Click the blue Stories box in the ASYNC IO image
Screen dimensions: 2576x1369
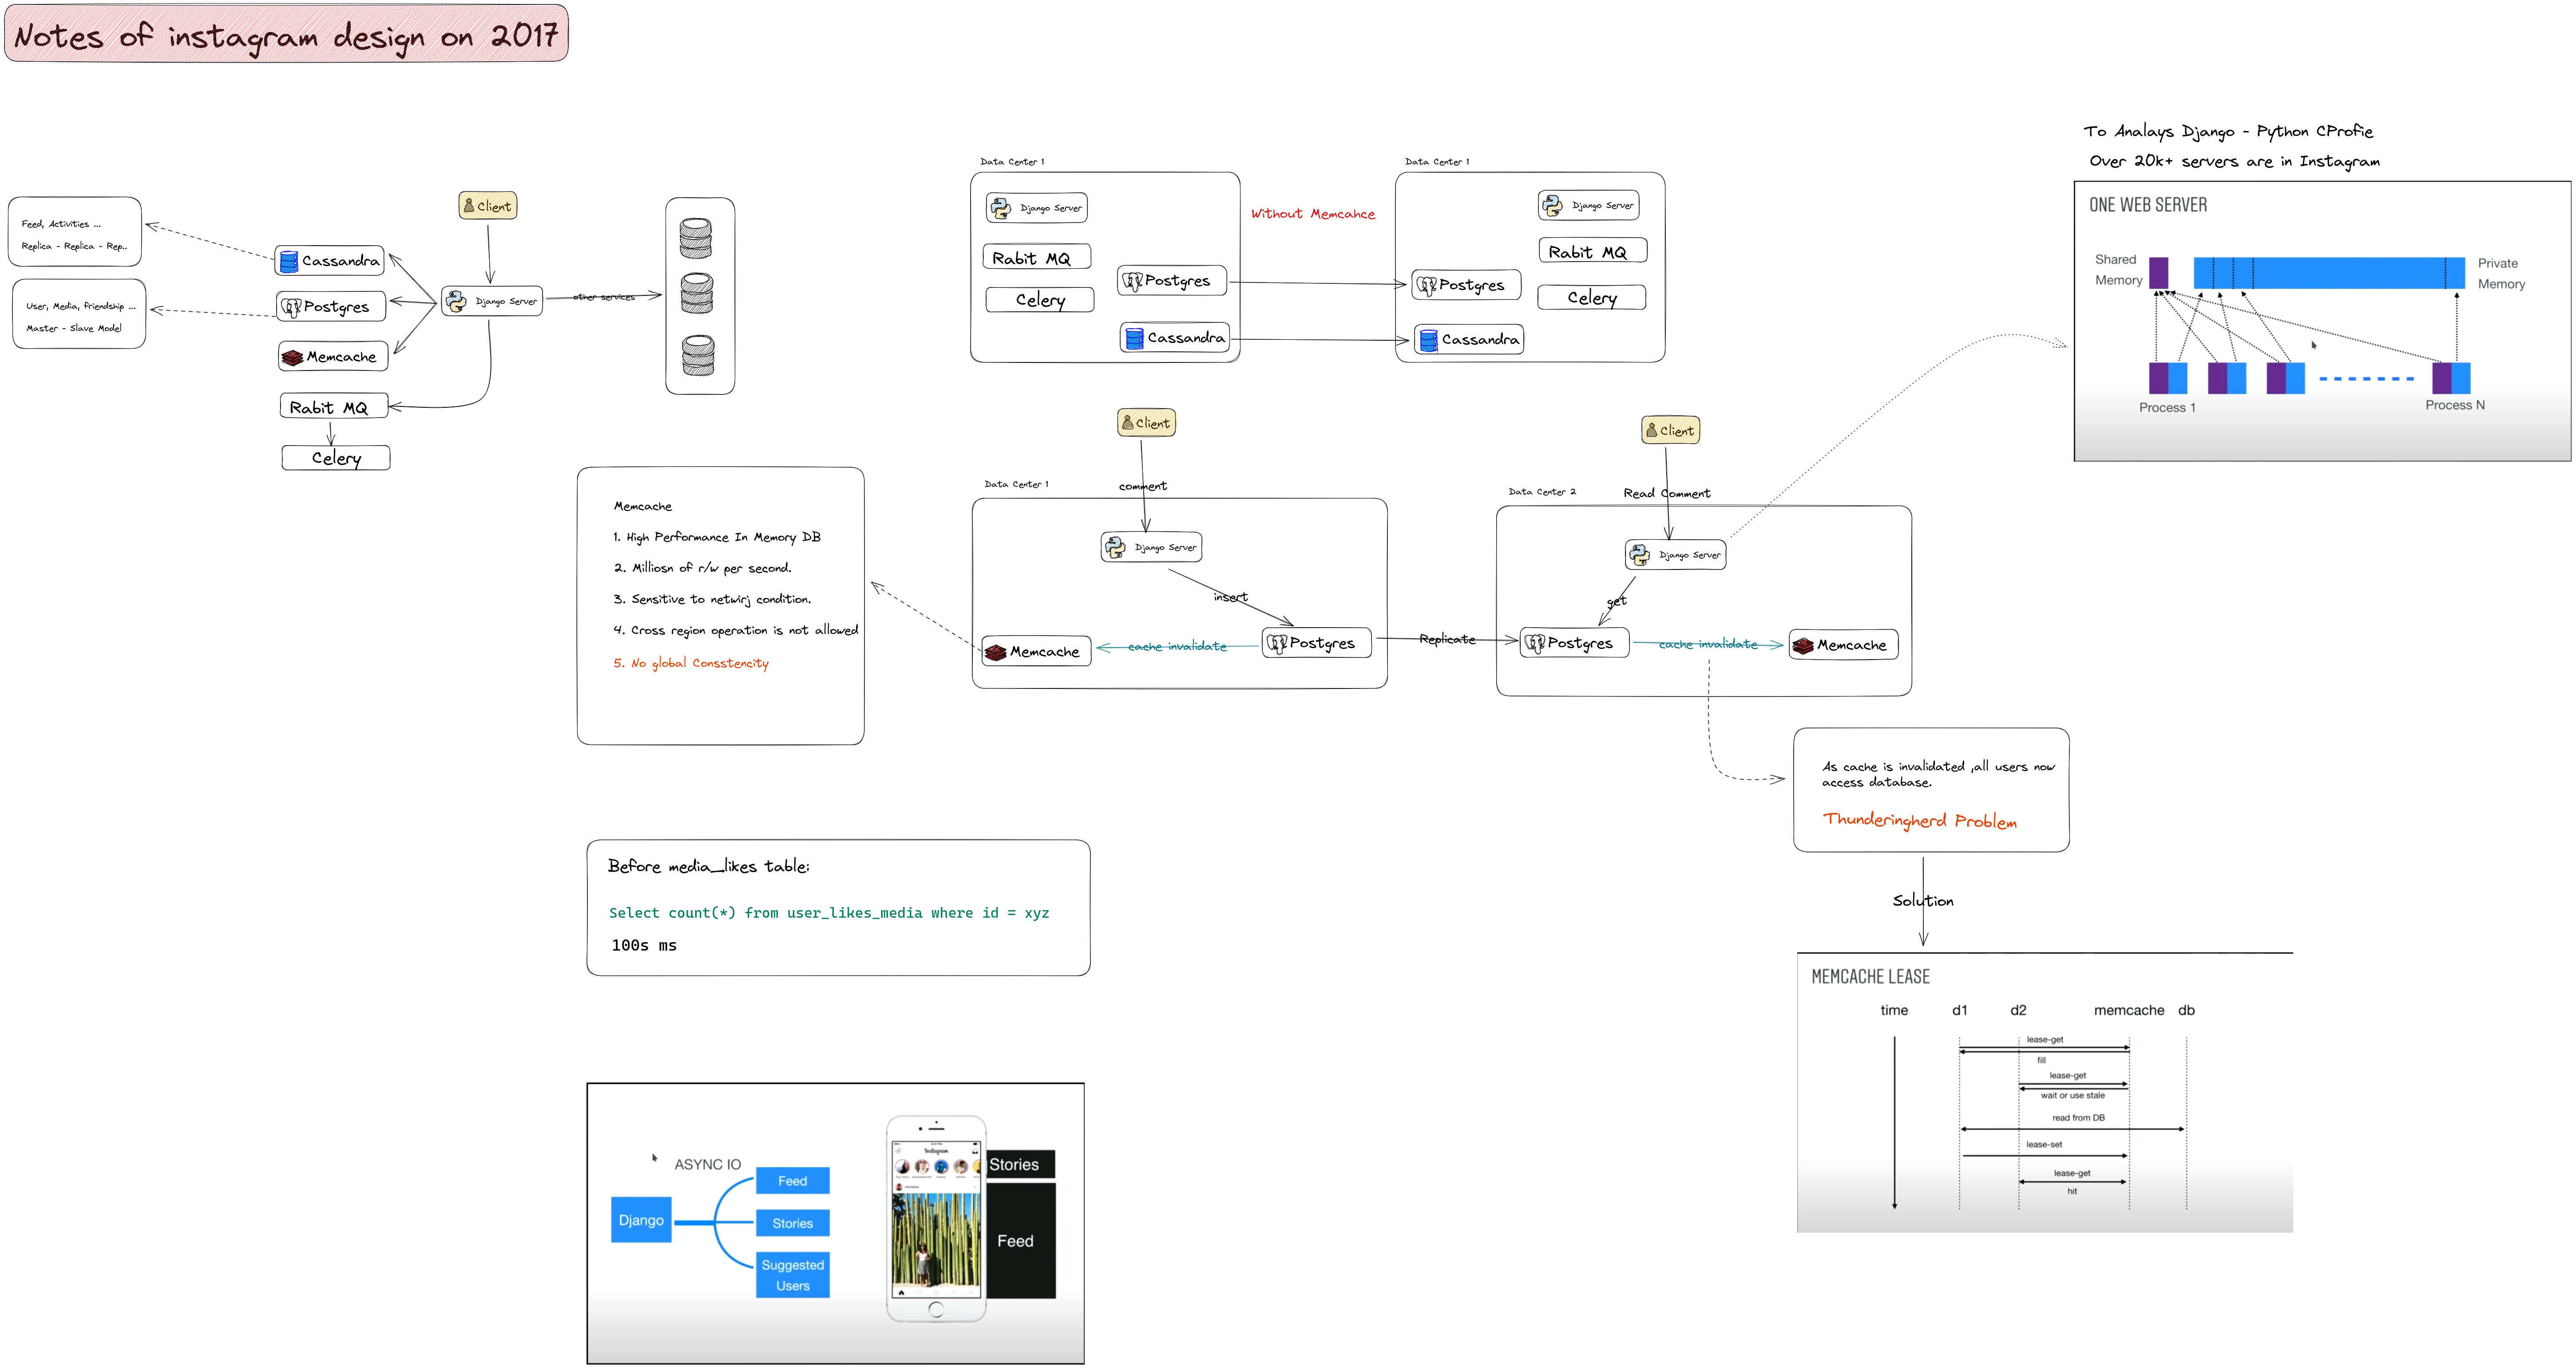[x=793, y=1223]
